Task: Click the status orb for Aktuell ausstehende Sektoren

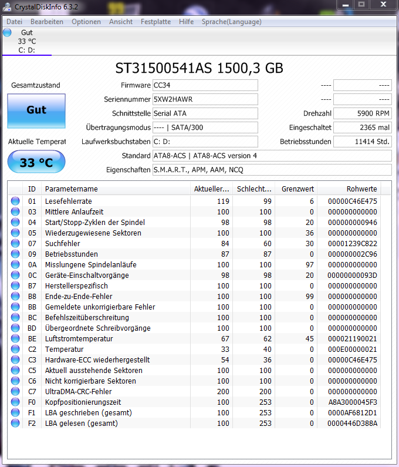Action: click(15, 370)
